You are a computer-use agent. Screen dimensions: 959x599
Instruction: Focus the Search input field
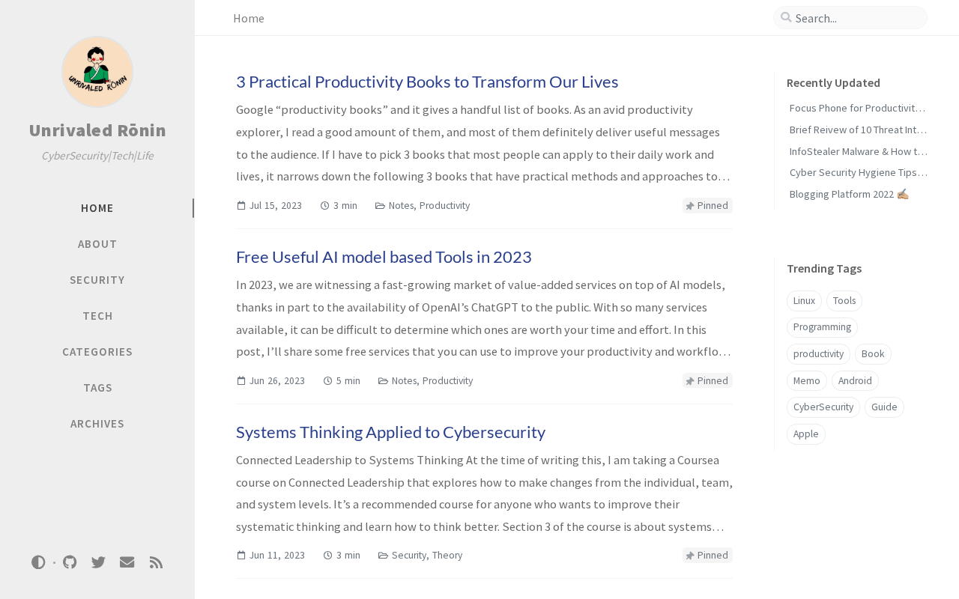click(858, 18)
